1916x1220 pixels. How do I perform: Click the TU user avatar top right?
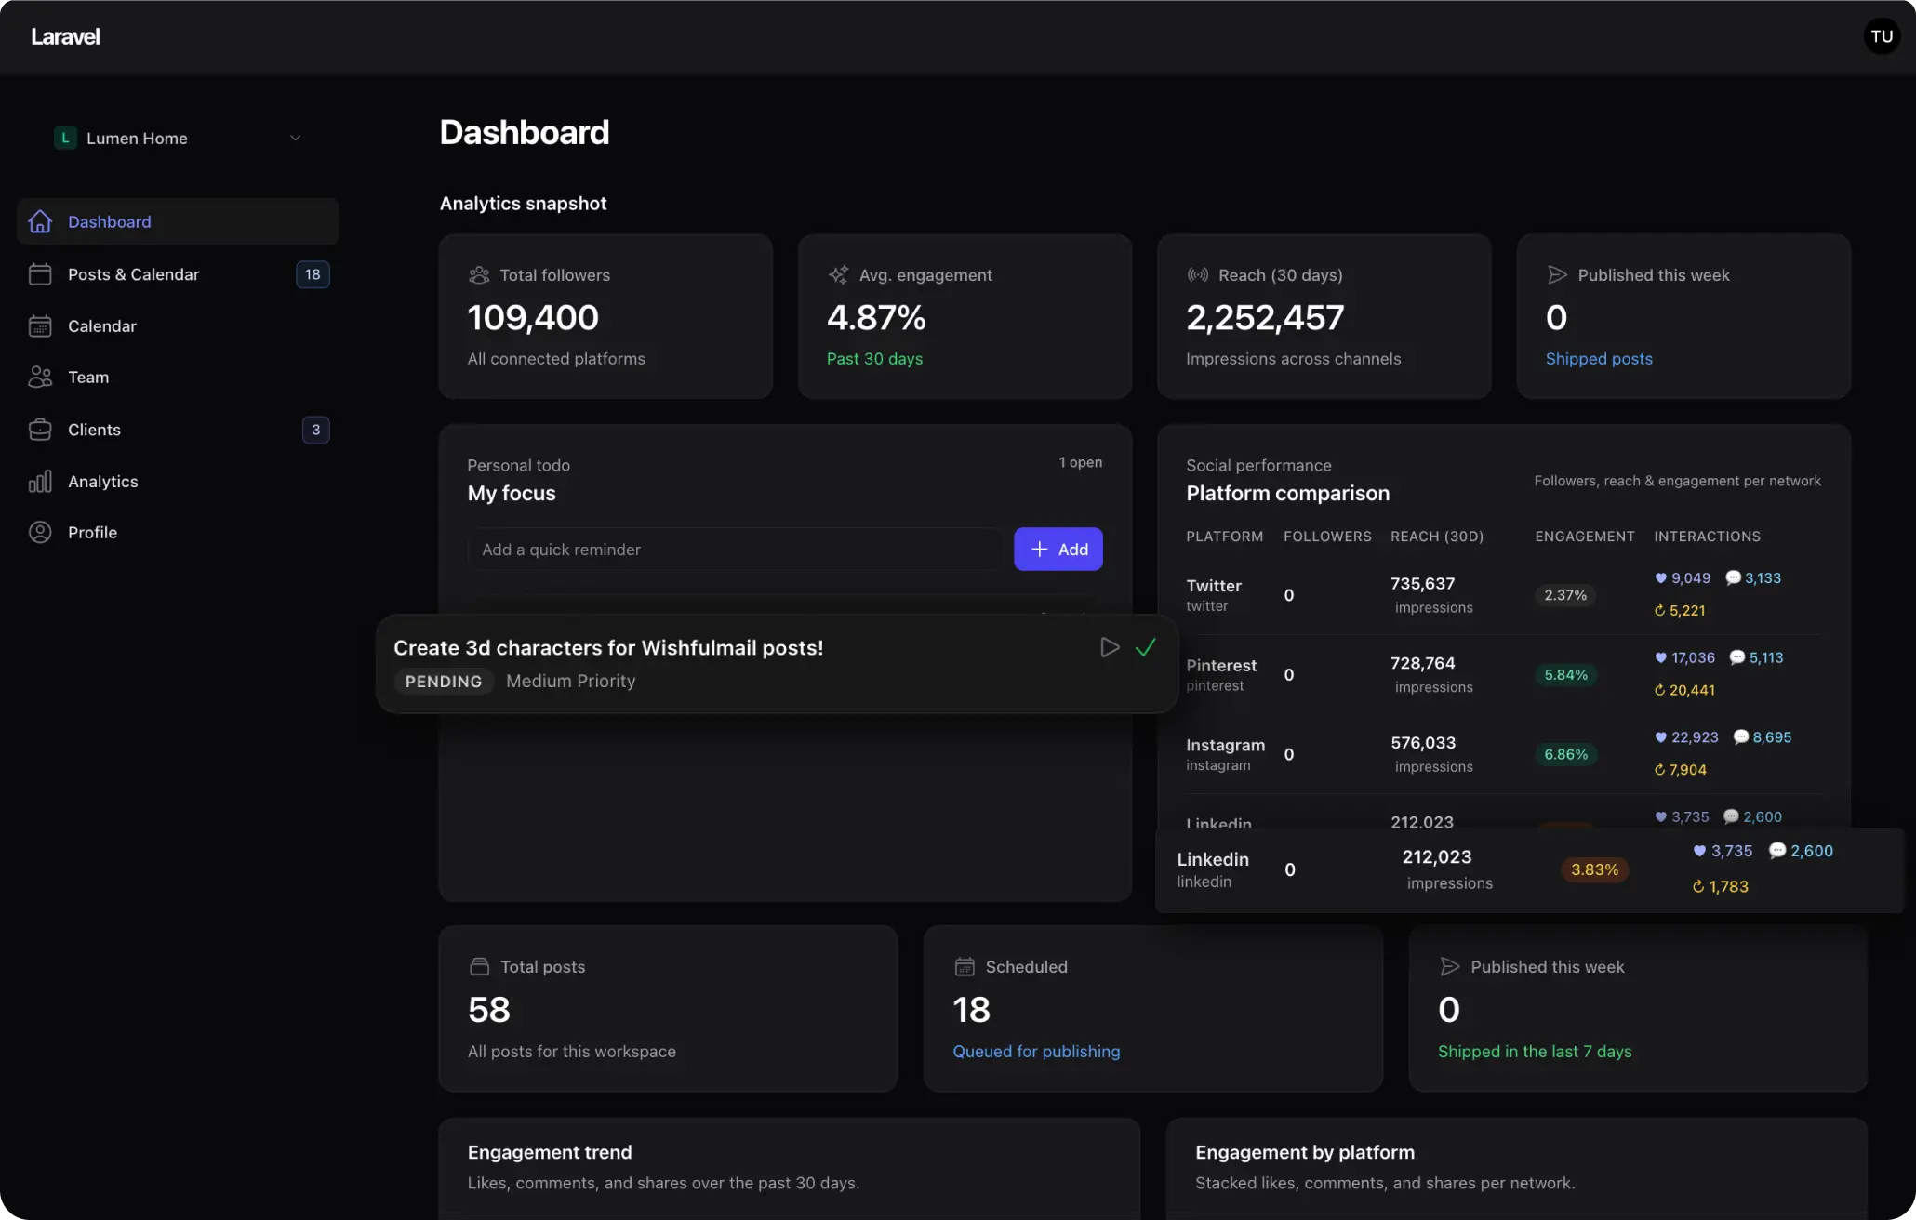point(1882,36)
